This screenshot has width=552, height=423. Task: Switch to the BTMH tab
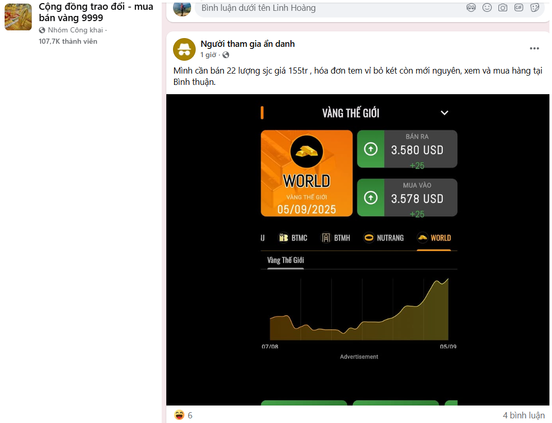[336, 238]
